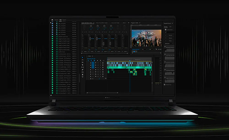Click the timeline playhead position timecode

[x=91, y=59]
